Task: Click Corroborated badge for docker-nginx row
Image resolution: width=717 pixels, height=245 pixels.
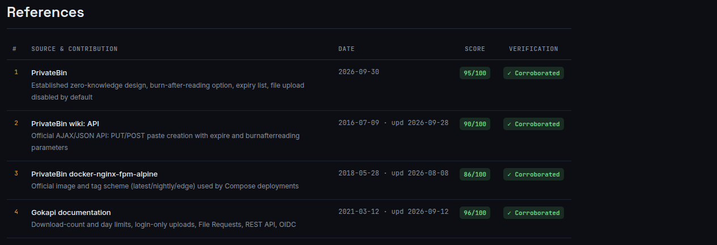Action: pos(533,174)
